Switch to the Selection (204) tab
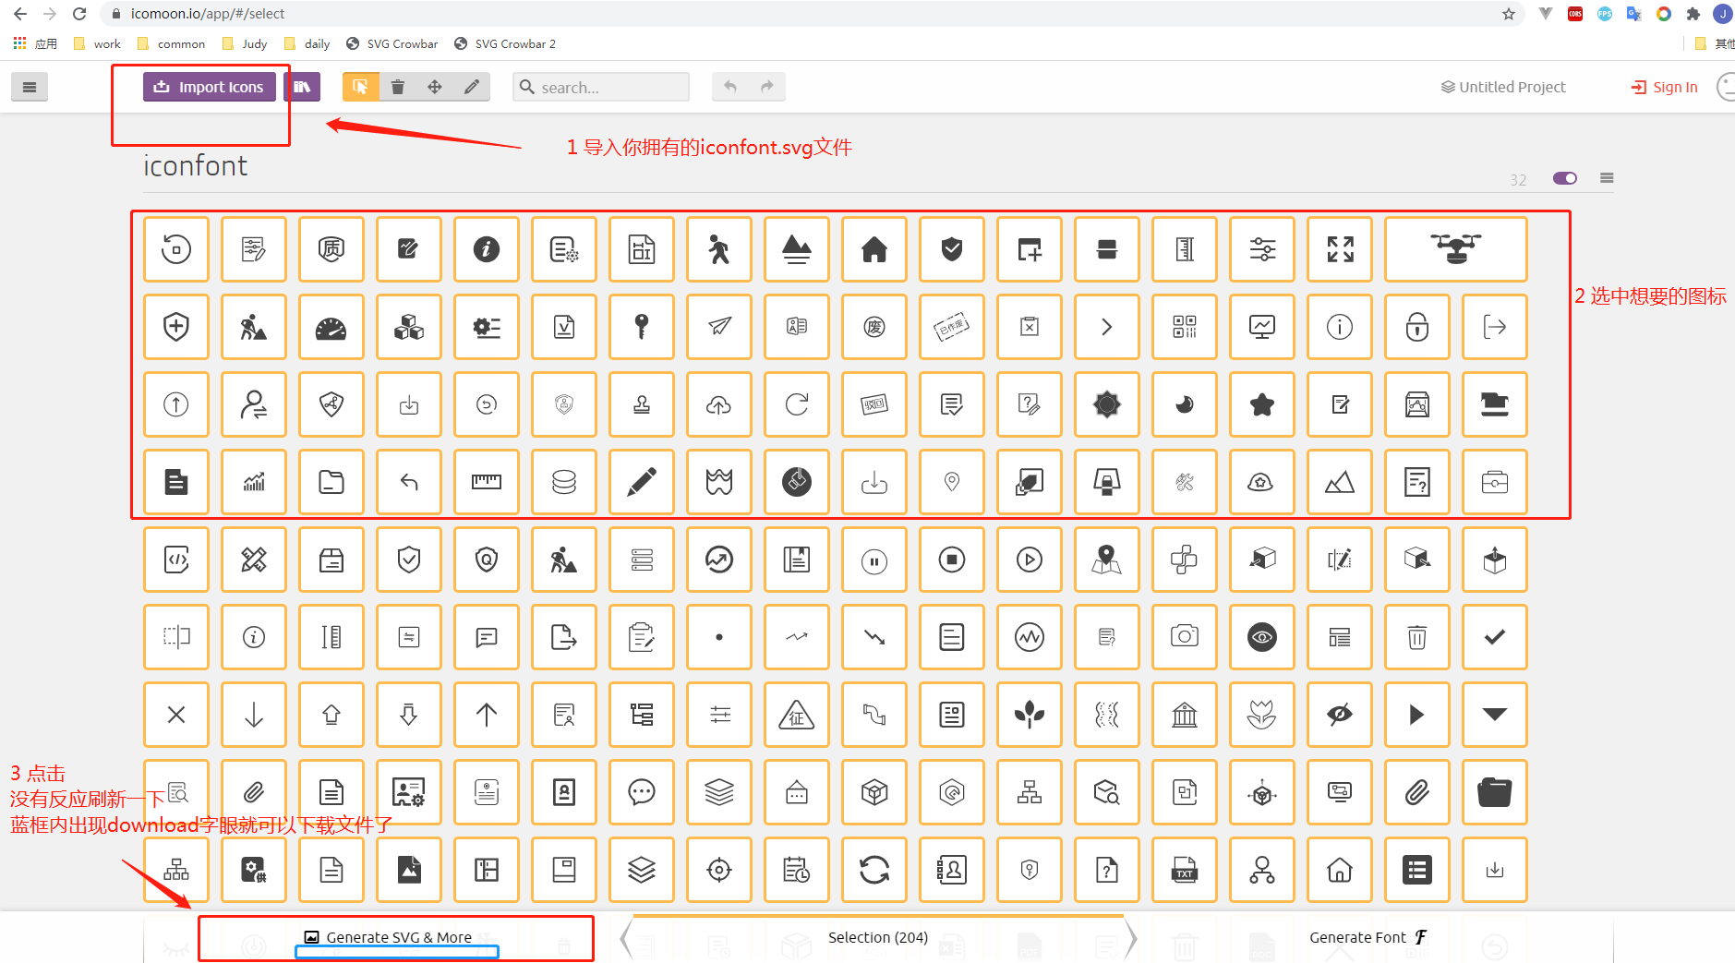1735x963 pixels. (x=877, y=937)
